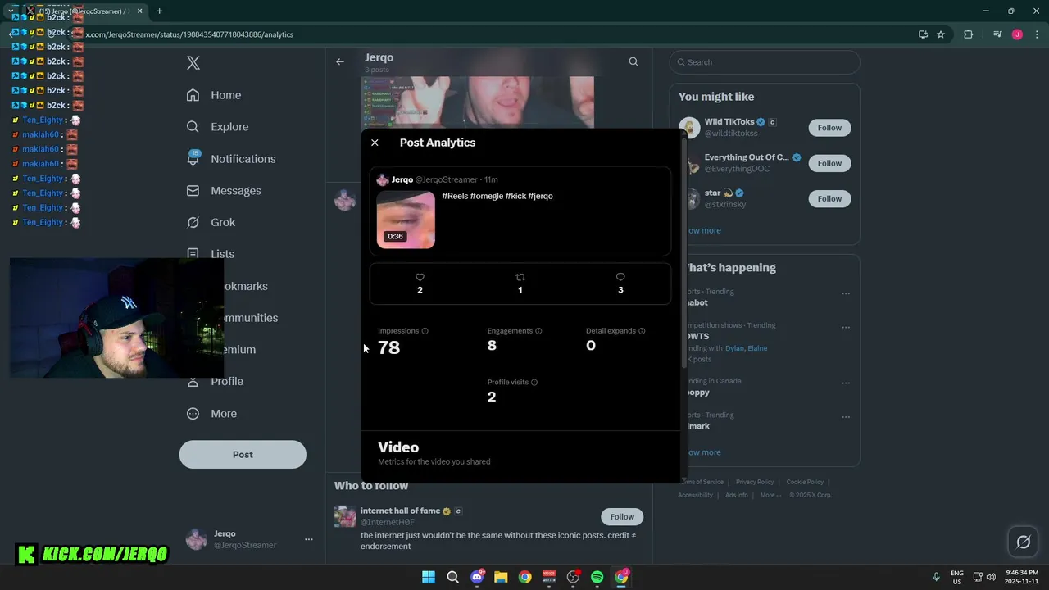The height and width of the screenshot is (590, 1049).
Task: Click the likes heart icon
Action: click(x=420, y=277)
